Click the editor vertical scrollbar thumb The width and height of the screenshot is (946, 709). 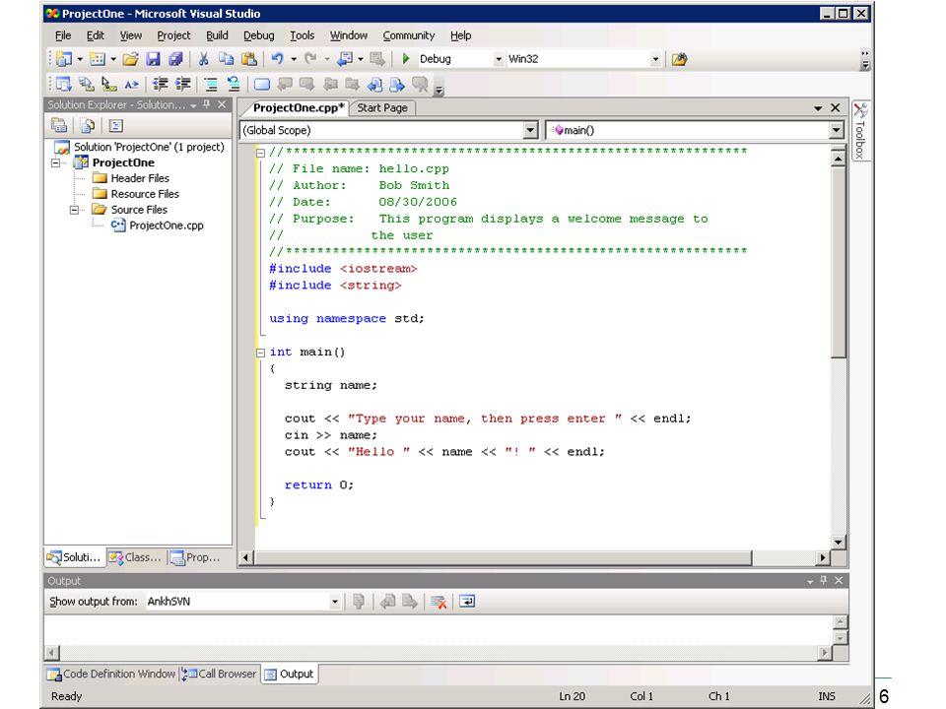838,262
